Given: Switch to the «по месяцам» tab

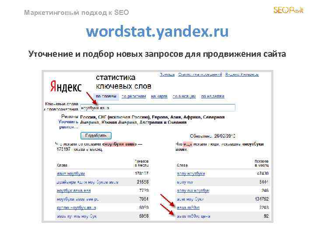Looking at the screenshot, I should pyautogui.click(x=184, y=96).
